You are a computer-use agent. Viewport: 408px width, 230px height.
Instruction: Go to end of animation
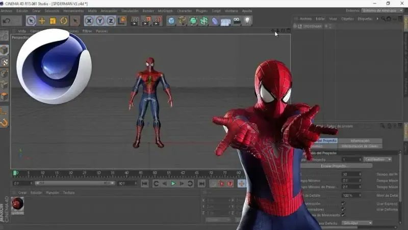coord(201,183)
